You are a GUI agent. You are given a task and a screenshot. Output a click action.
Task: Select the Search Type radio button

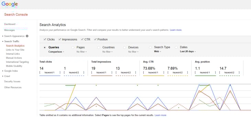[150, 47]
